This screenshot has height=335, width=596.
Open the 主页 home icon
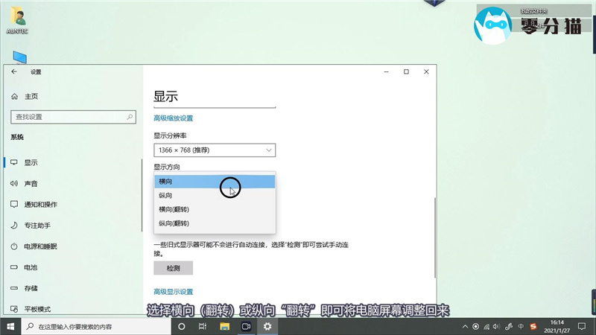click(14, 97)
